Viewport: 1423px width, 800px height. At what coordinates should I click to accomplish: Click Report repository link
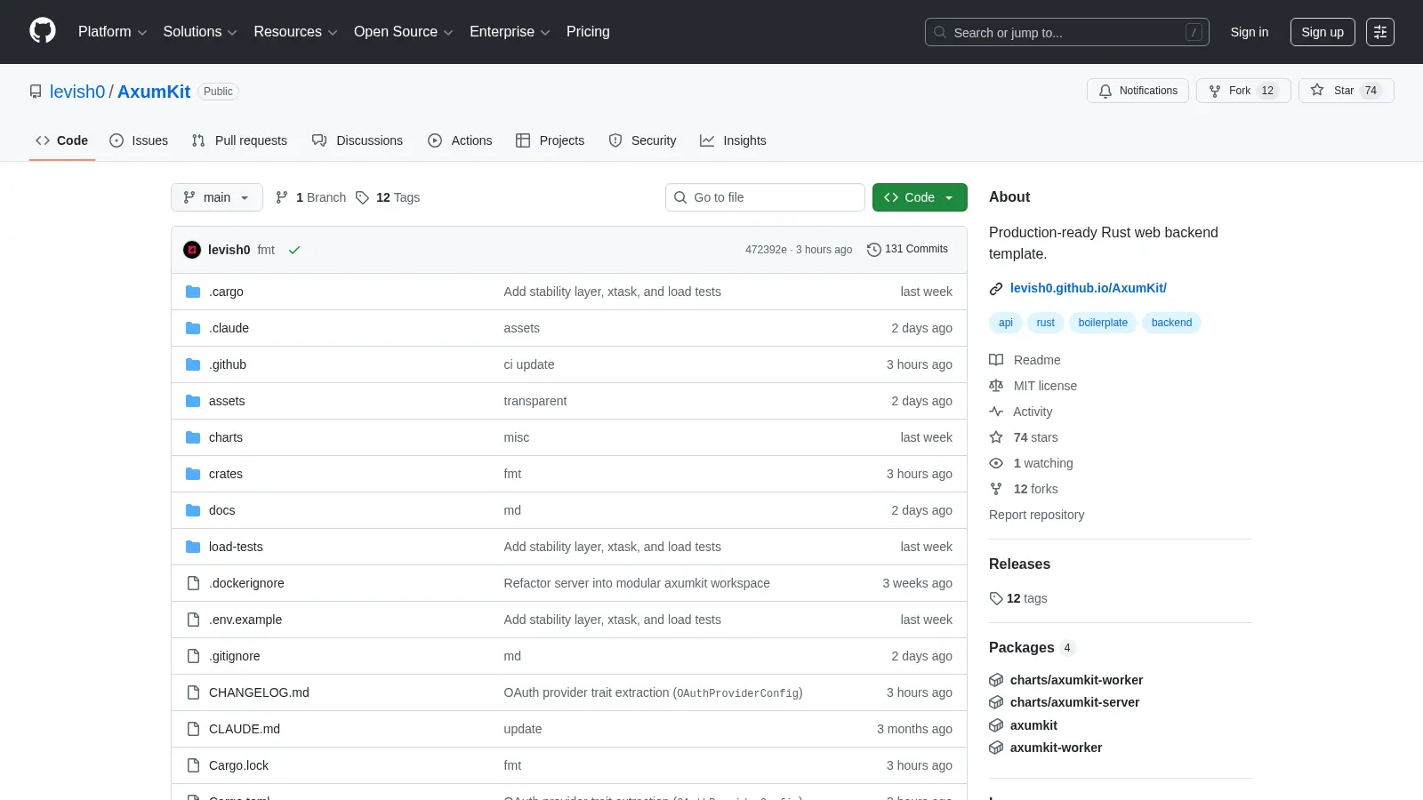click(x=1036, y=515)
